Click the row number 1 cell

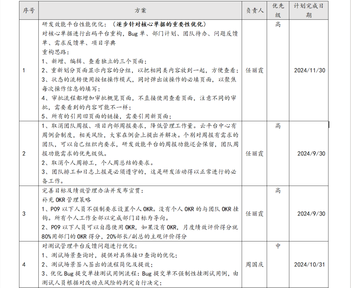coord(23,70)
